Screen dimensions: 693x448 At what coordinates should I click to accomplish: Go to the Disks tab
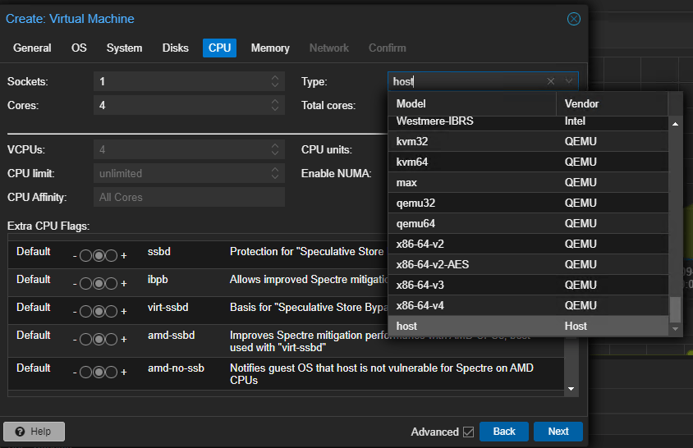(x=176, y=48)
